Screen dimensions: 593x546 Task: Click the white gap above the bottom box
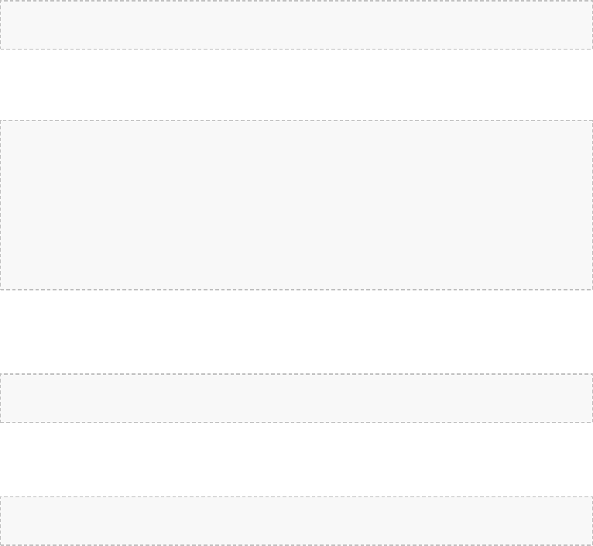click(296, 459)
